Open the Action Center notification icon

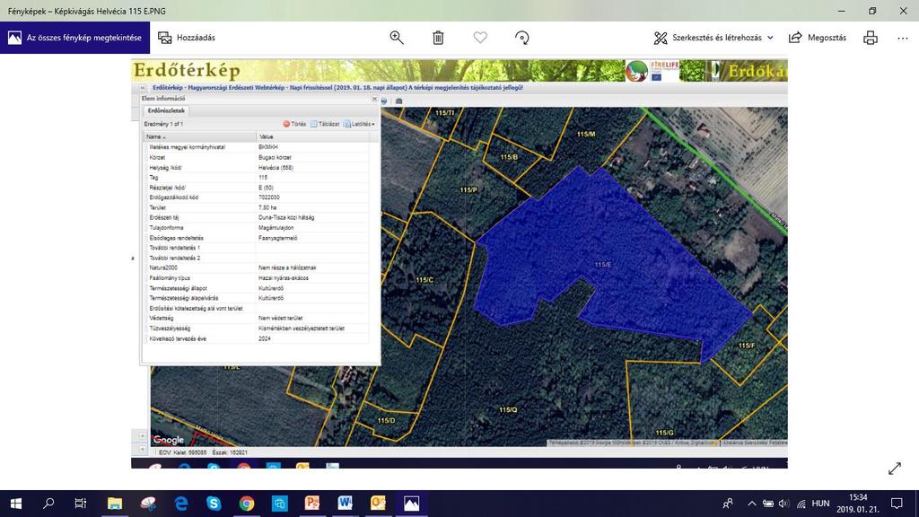[897, 504]
